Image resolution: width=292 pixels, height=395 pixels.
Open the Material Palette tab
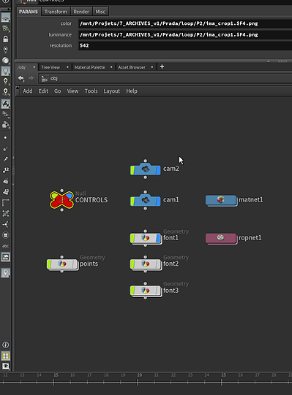click(90, 67)
